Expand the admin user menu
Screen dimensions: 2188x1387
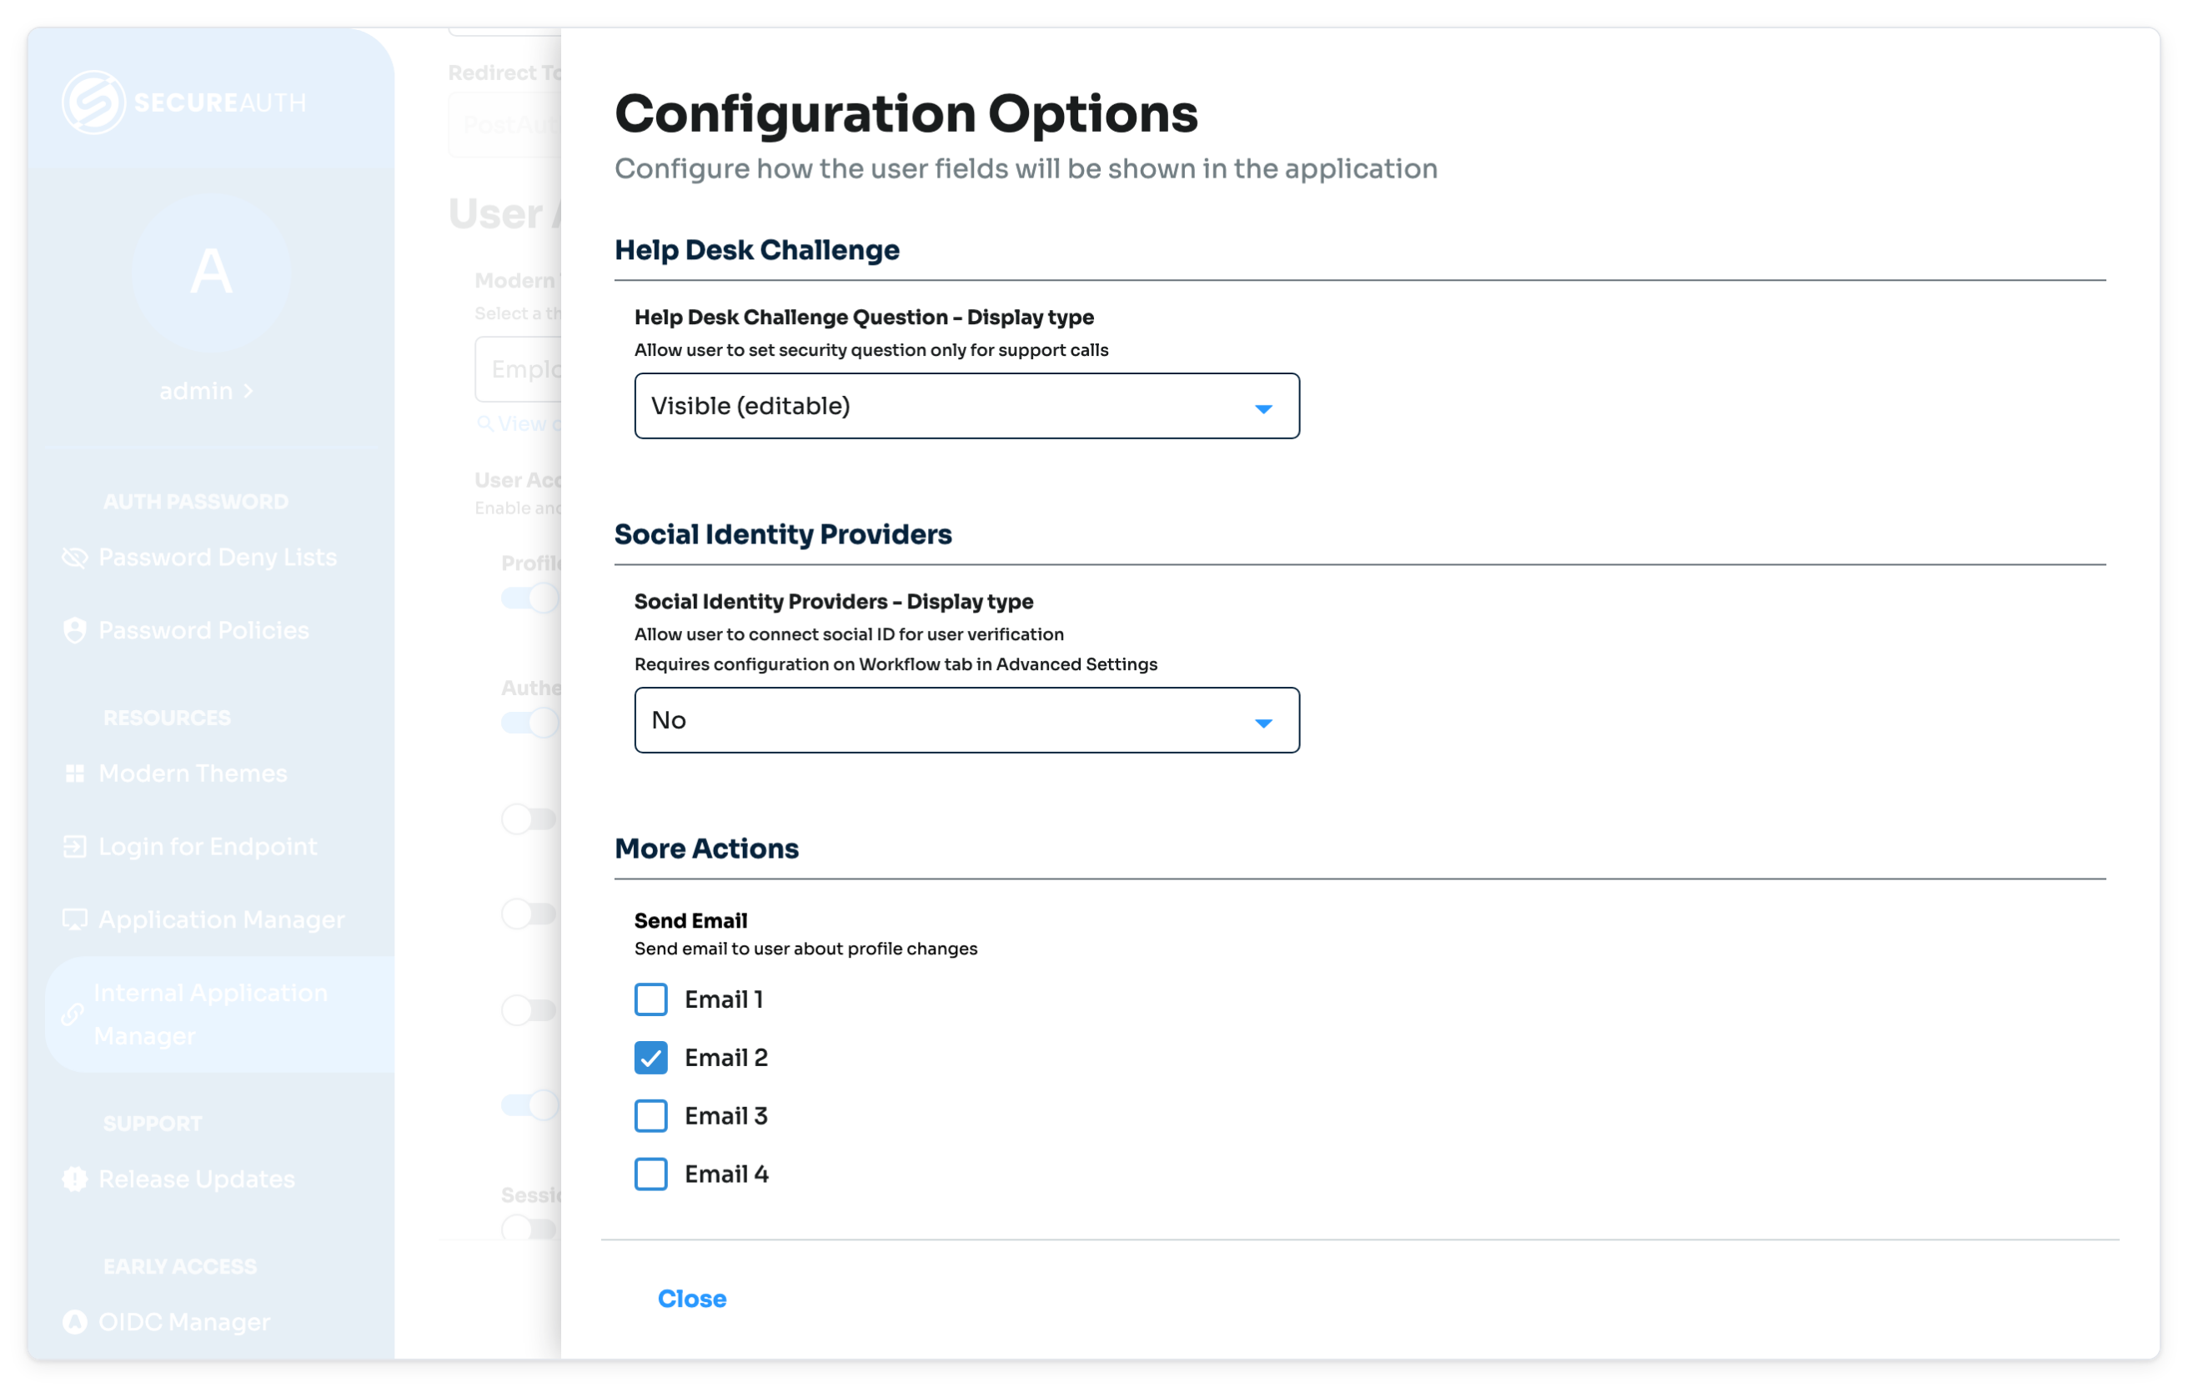(x=206, y=391)
